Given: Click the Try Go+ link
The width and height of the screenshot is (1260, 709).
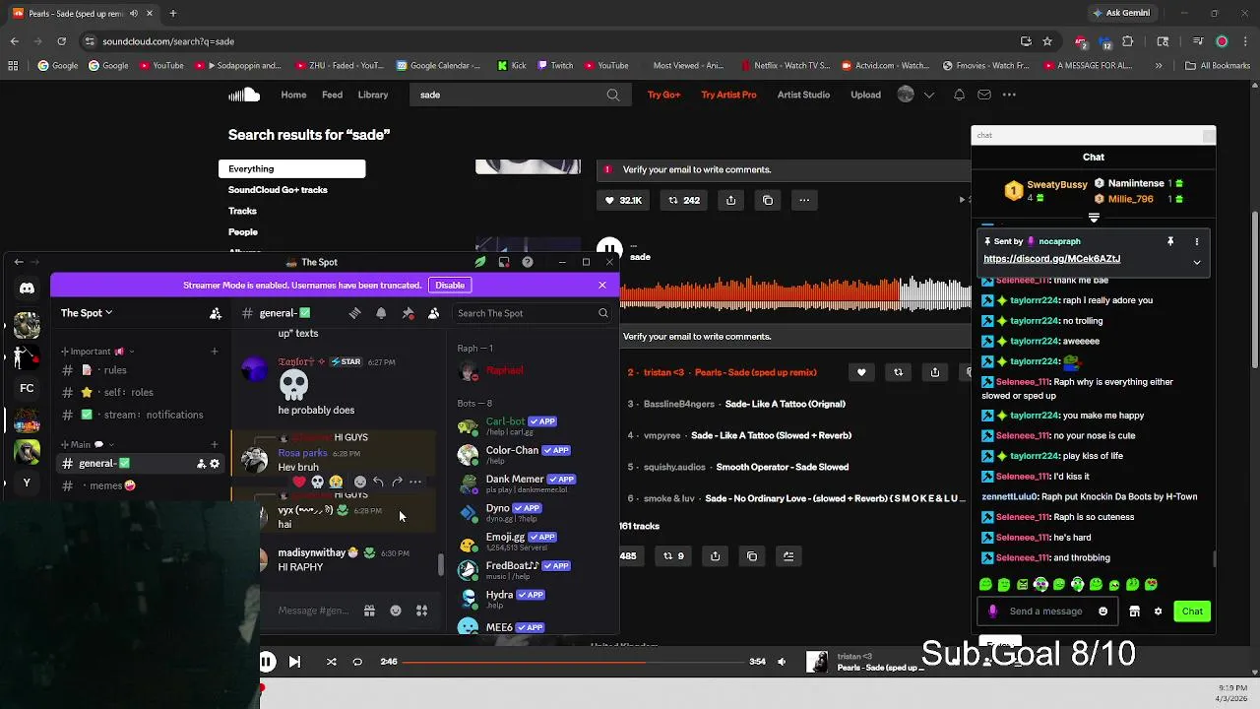Looking at the screenshot, I should (x=663, y=95).
